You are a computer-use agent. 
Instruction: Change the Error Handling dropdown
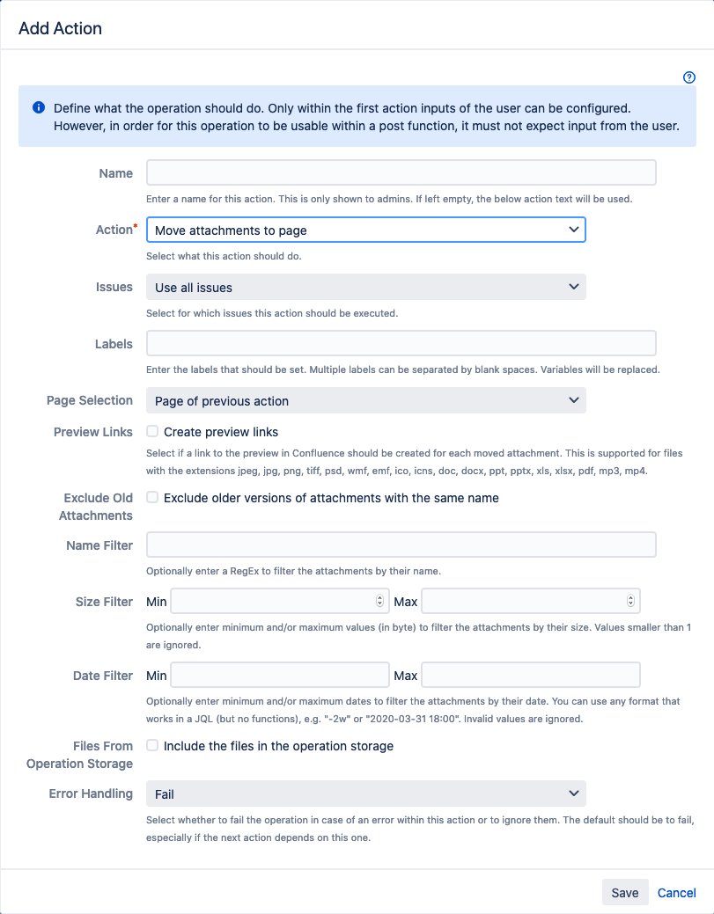coord(365,793)
